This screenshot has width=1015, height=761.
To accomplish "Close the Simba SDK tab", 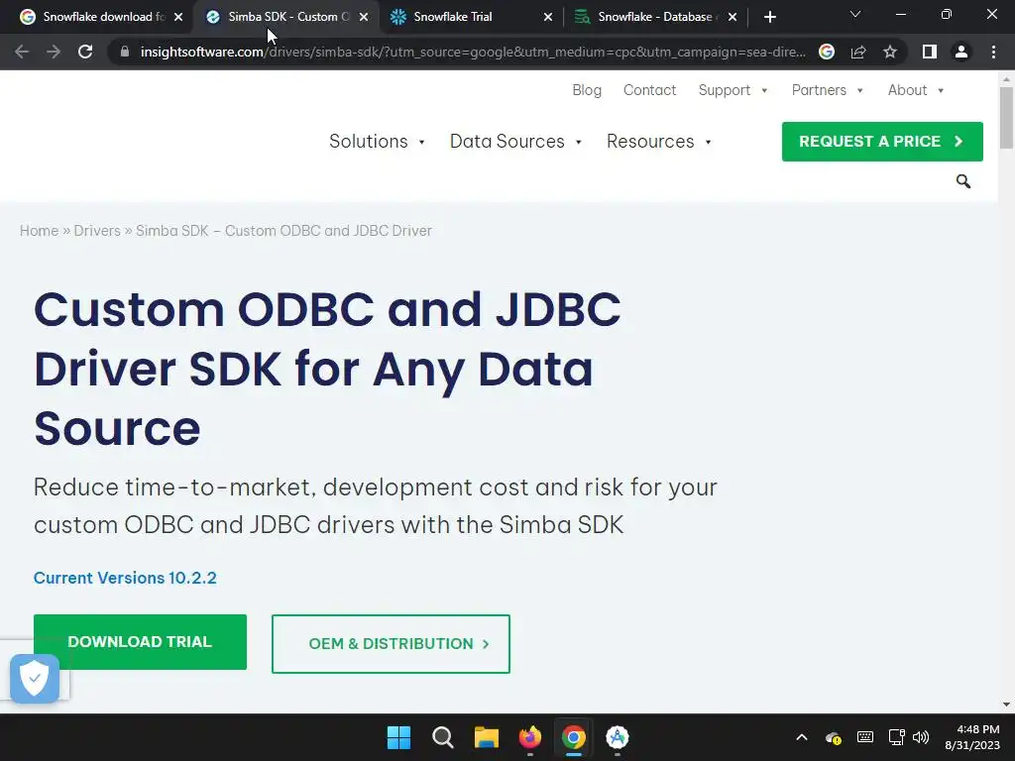I will (364, 17).
